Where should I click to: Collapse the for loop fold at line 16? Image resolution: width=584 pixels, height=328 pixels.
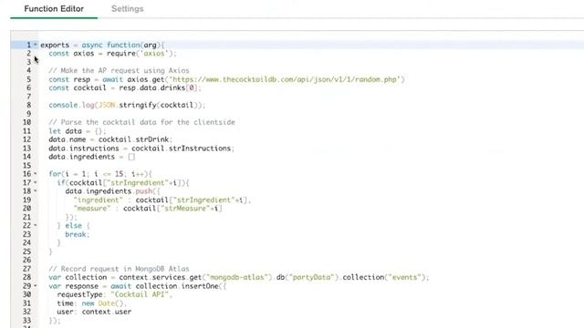click(x=36, y=174)
